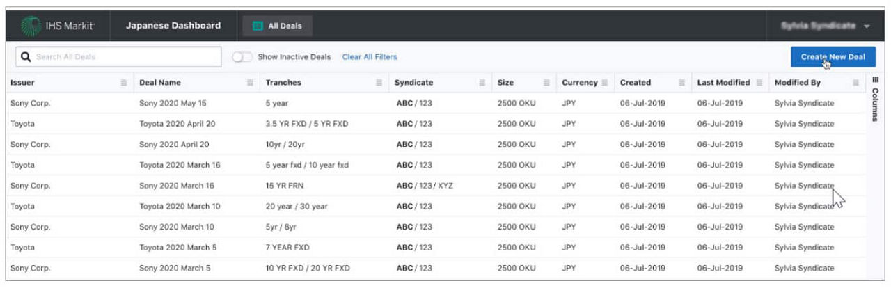The width and height of the screenshot is (891, 288).
Task: Select the Sony 2020 March 5 deal
Action: tap(175, 268)
